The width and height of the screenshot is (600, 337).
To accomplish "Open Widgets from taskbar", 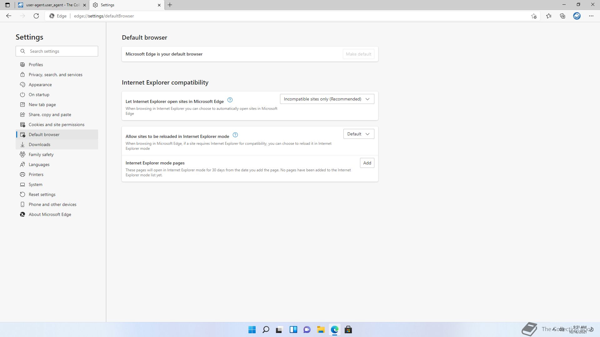I will click(x=293, y=330).
